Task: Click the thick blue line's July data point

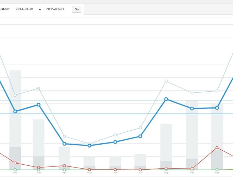Action: pyautogui.click(x=141, y=136)
